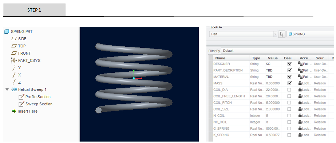Check the Designate box for COIL_SIZE
This screenshot has width=336, height=143.
[289, 109]
